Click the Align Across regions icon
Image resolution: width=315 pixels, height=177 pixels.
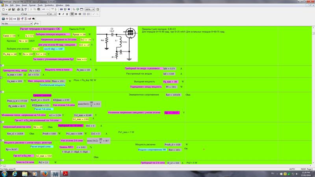(52, 9)
